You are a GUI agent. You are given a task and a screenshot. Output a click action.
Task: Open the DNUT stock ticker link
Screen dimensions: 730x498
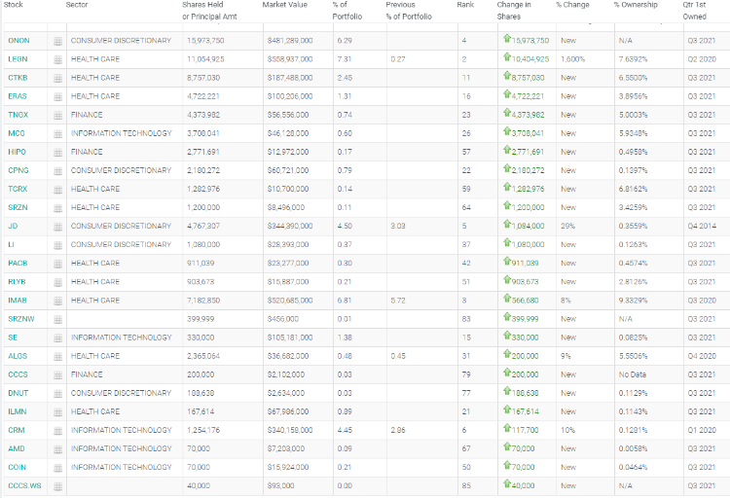(x=18, y=393)
